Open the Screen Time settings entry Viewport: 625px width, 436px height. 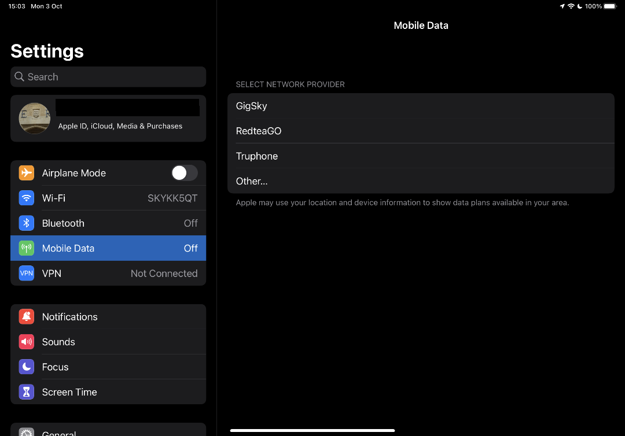pyautogui.click(x=108, y=391)
